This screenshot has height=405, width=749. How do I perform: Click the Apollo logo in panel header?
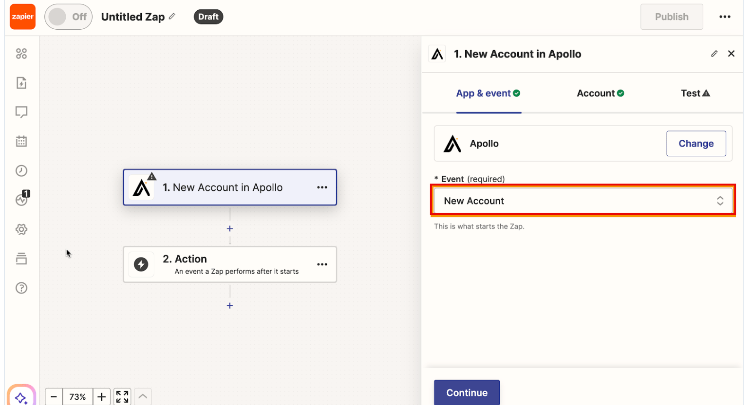coord(437,54)
